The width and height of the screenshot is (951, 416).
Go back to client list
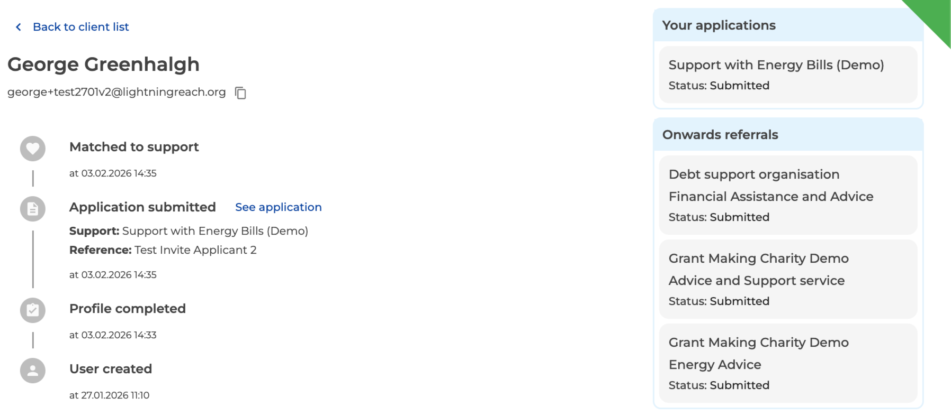(x=81, y=27)
